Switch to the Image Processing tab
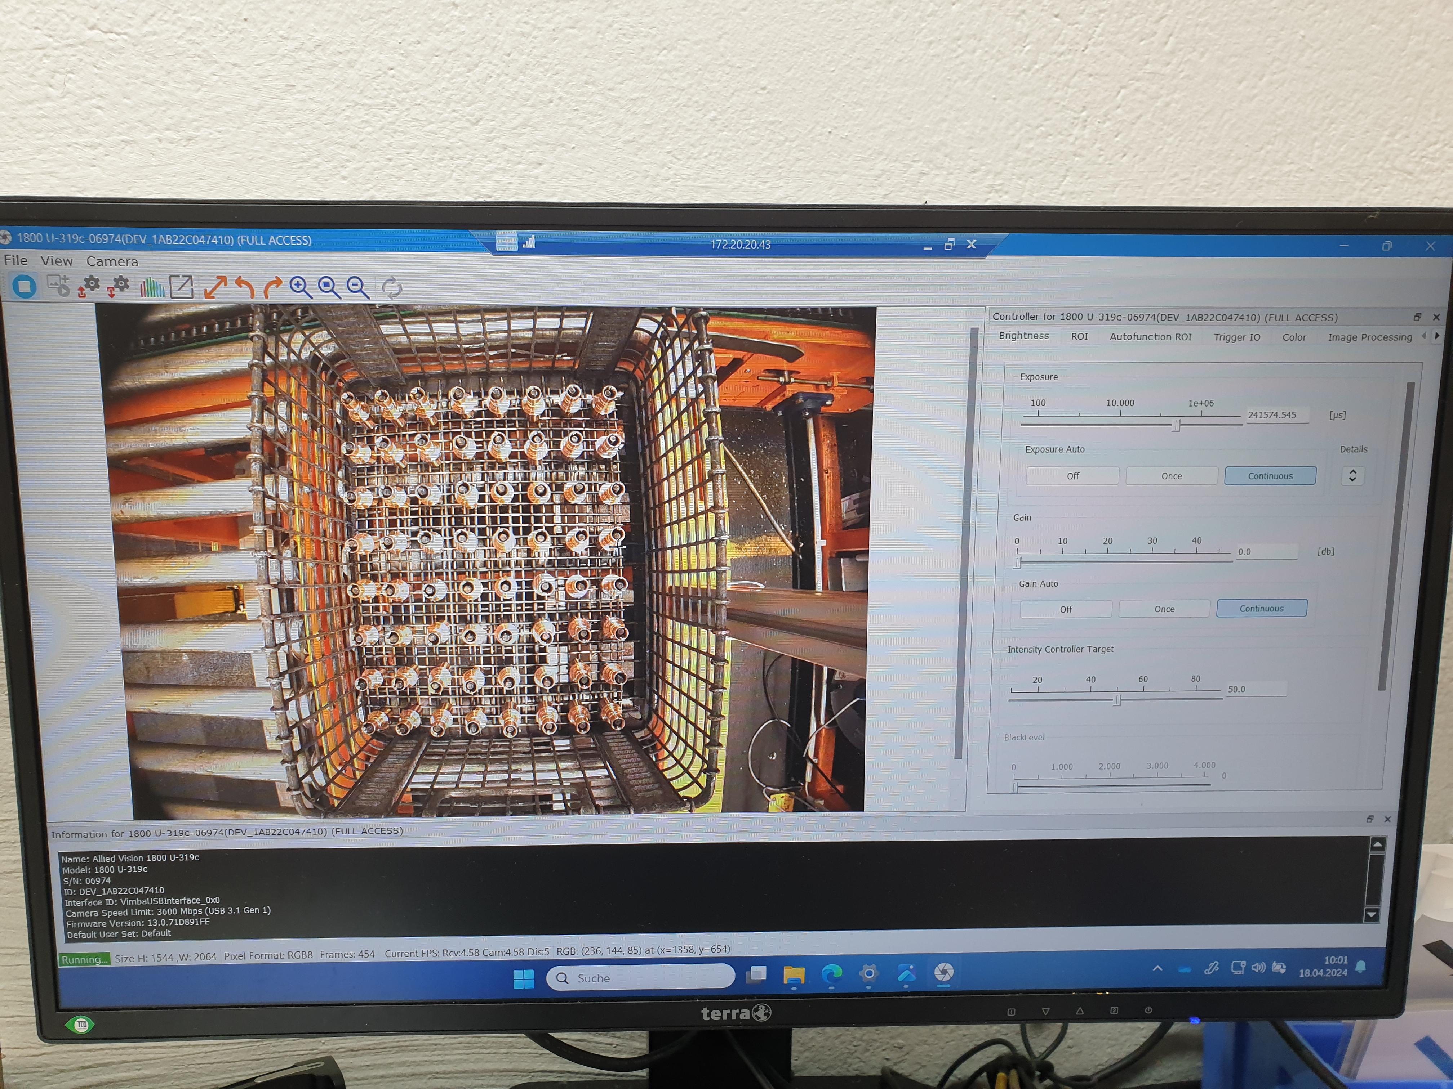 pyautogui.click(x=1370, y=337)
